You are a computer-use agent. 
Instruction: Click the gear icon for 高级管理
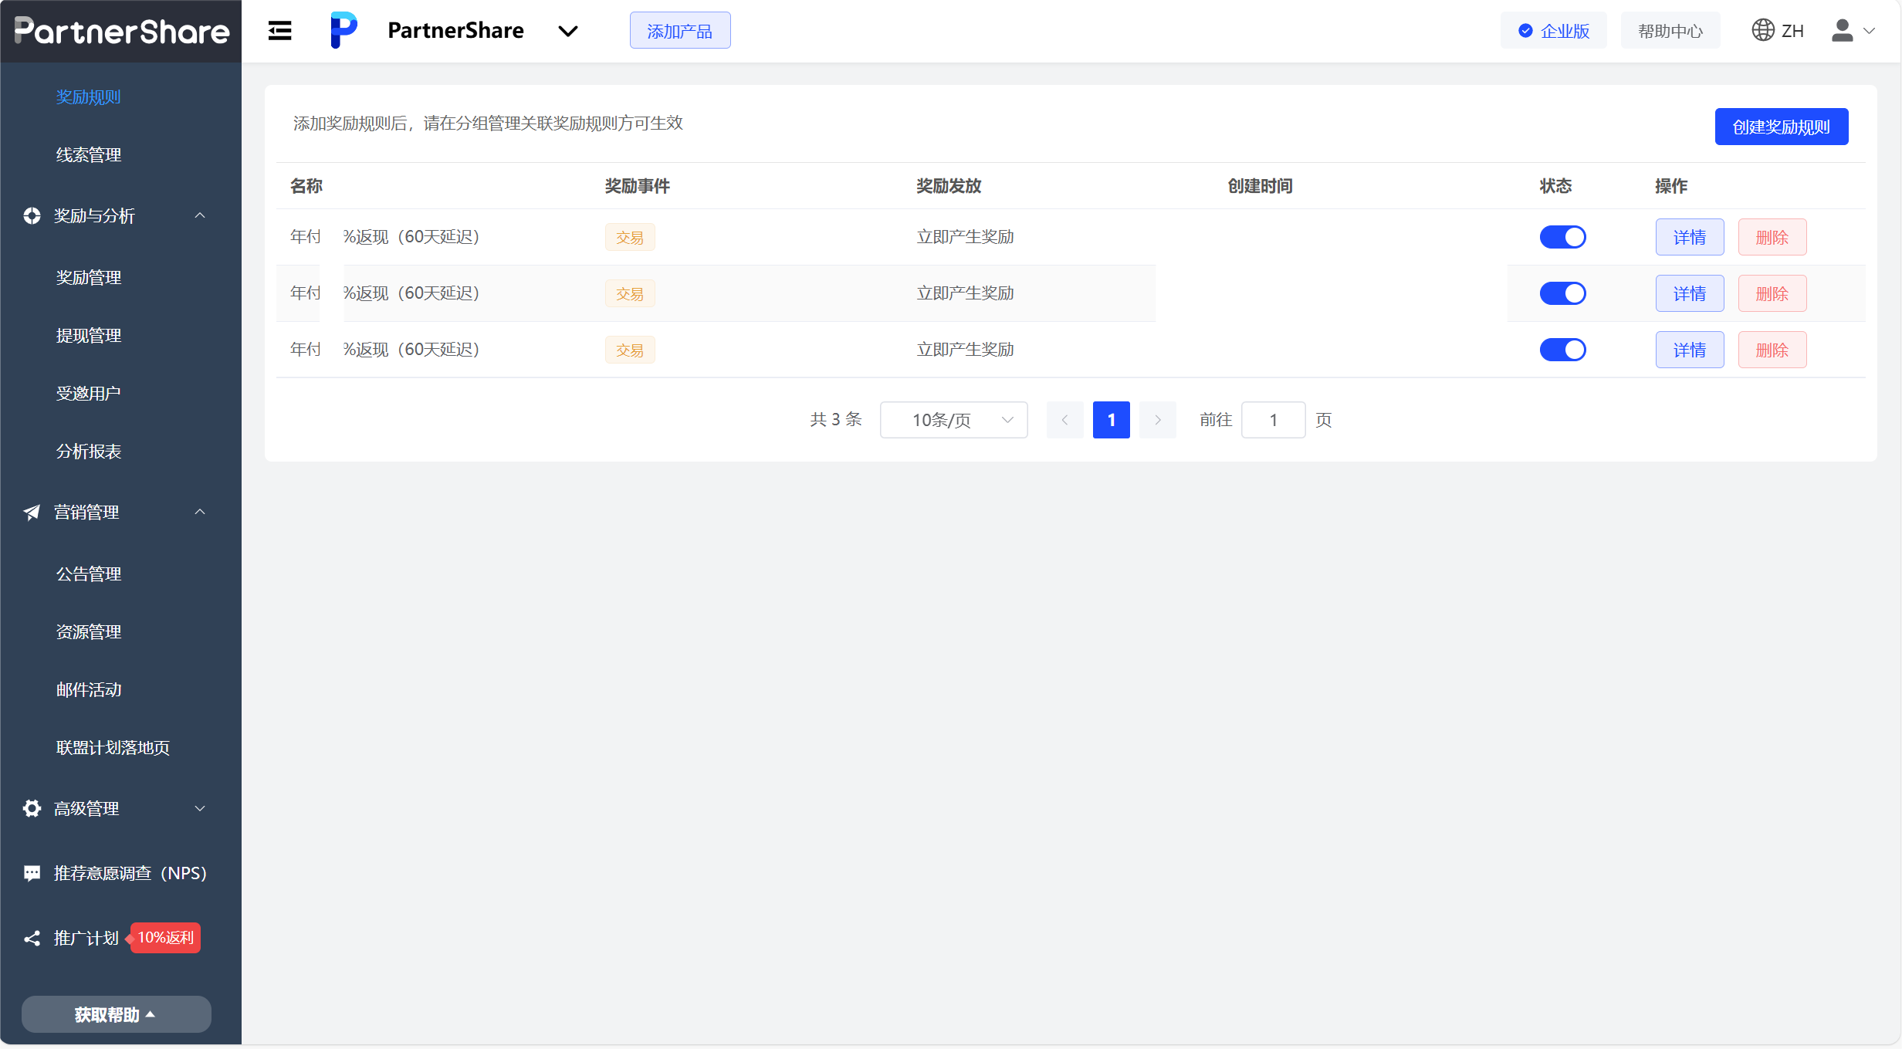pyautogui.click(x=32, y=808)
